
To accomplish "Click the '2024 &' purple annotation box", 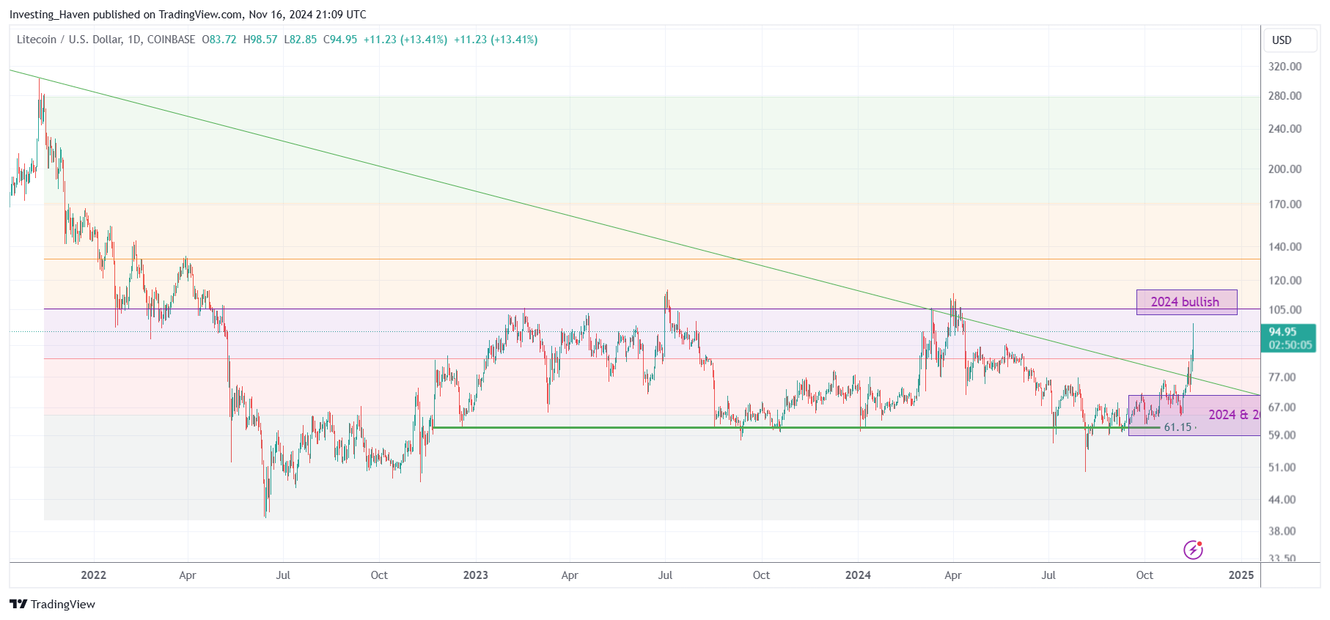I will 1194,415.
